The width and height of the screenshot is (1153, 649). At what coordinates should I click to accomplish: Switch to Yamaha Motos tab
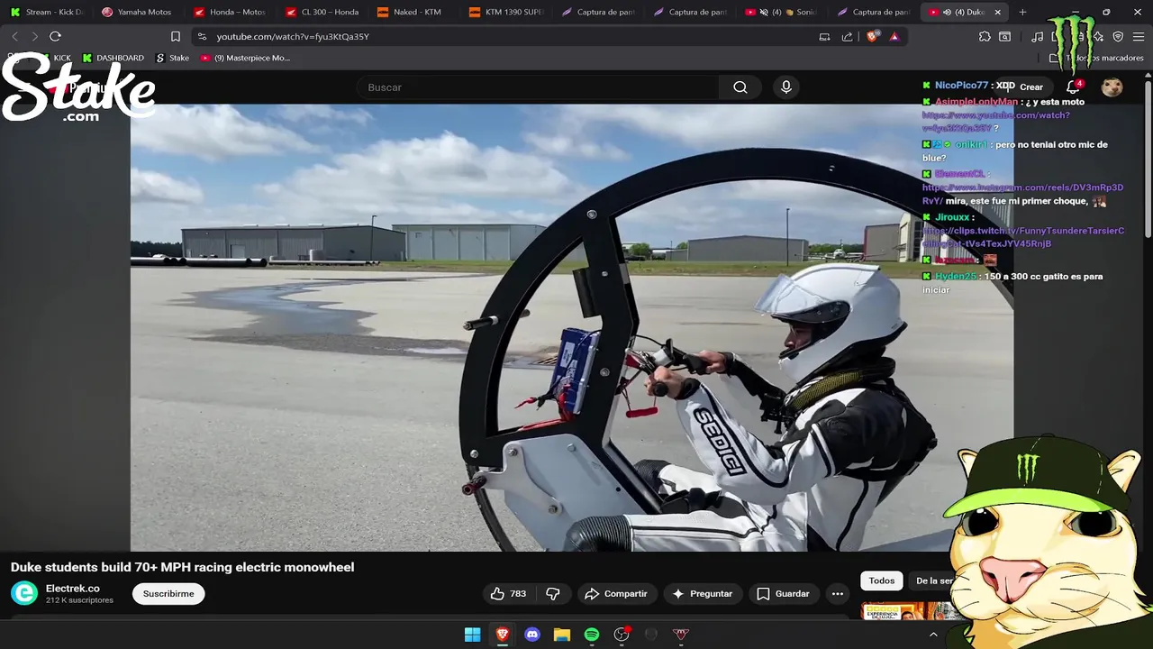pos(137,12)
